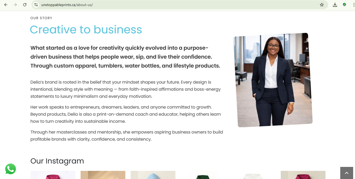Open the WhatsApp chat bubble
The image size is (355, 179).
coord(11,169)
